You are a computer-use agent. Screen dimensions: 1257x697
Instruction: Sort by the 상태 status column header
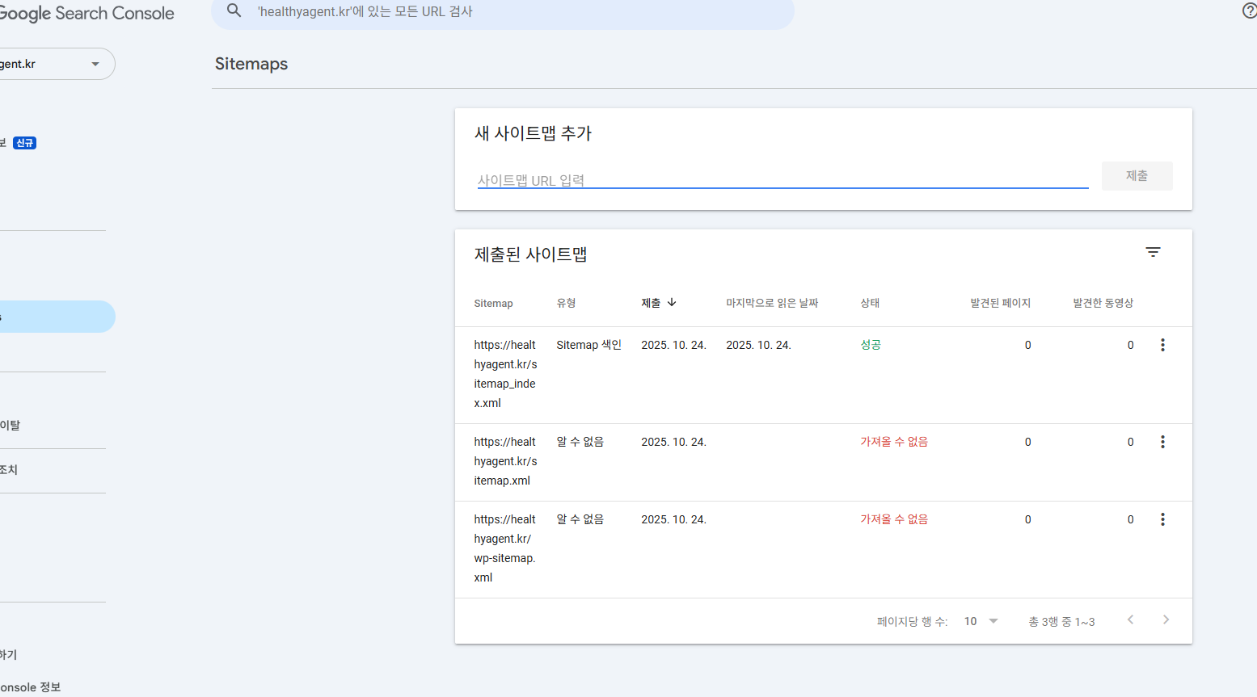tap(870, 303)
